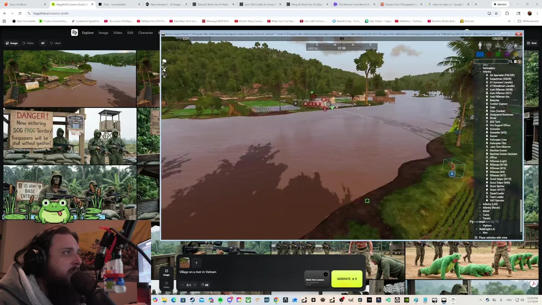Select Designated Marksman unit

click(501, 114)
